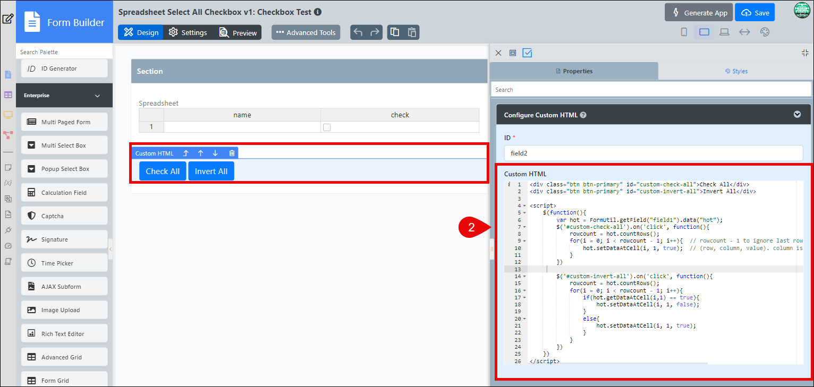The height and width of the screenshot is (387, 814).
Task: Click the scroll log icon in sidebar
Action: [x=7, y=261]
